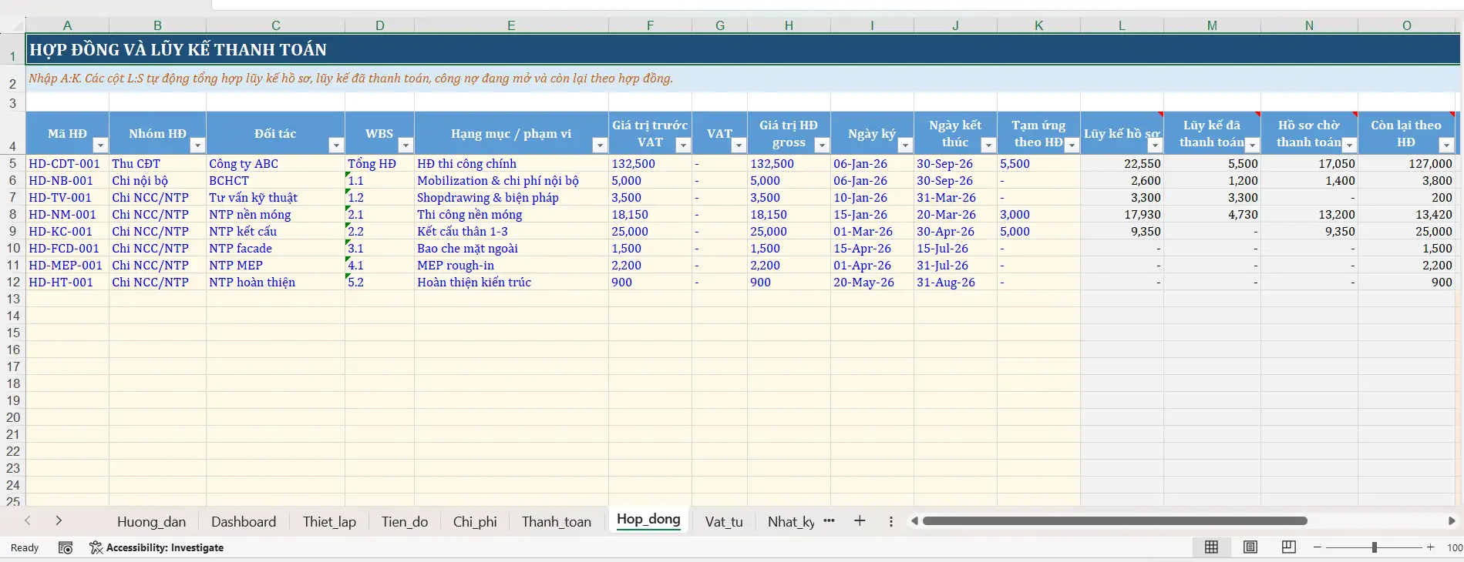This screenshot has height=562, width=1464.
Task: Expand the Đối tác filter dropdown
Action: pos(335,146)
